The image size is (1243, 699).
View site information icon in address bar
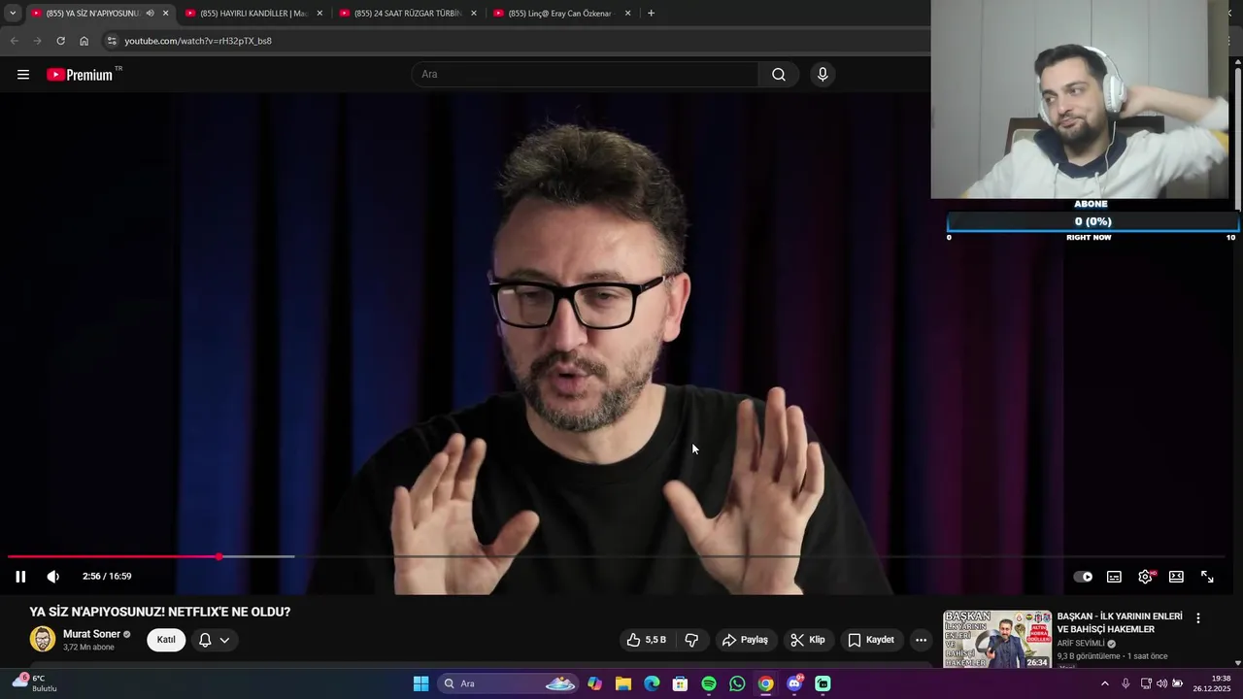112,41
